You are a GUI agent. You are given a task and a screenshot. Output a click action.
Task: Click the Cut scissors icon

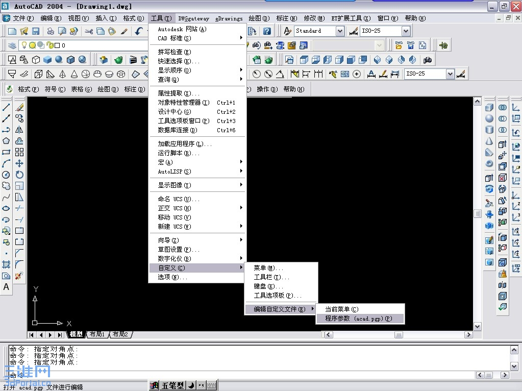(x=89, y=31)
